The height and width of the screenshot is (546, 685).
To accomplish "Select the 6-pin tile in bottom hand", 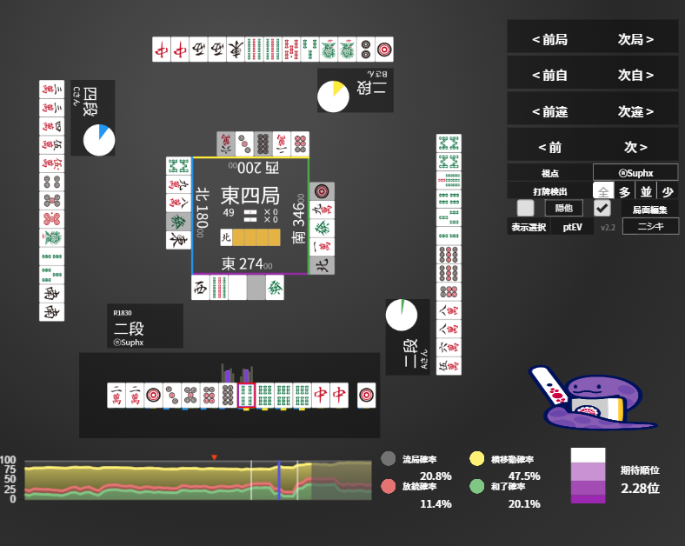I will (x=209, y=396).
